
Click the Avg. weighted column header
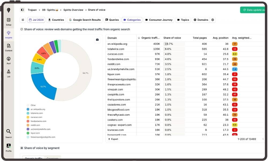click(242, 38)
